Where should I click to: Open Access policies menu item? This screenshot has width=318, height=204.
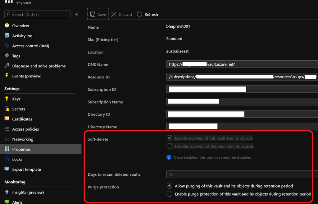(x=25, y=129)
